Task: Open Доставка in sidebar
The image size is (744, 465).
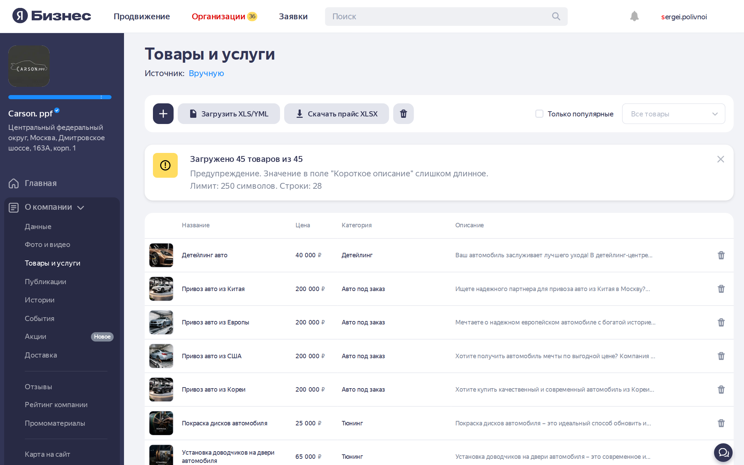Action: tap(41, 355)
